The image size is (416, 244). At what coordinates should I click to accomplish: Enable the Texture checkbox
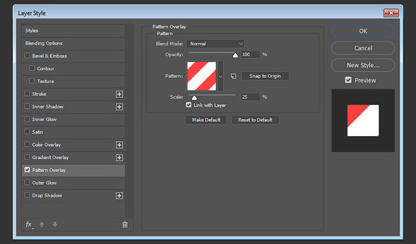click(32, 81)
